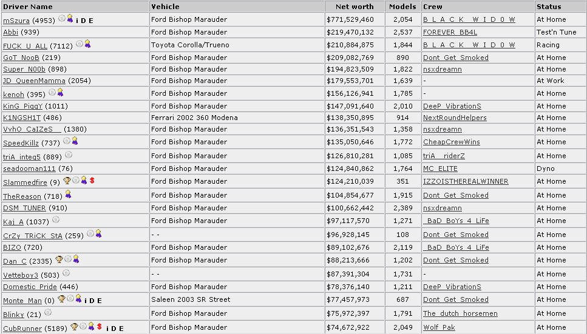
Task: Open the Domestic_Pride driver profile
Action: (x=30, y=287)
